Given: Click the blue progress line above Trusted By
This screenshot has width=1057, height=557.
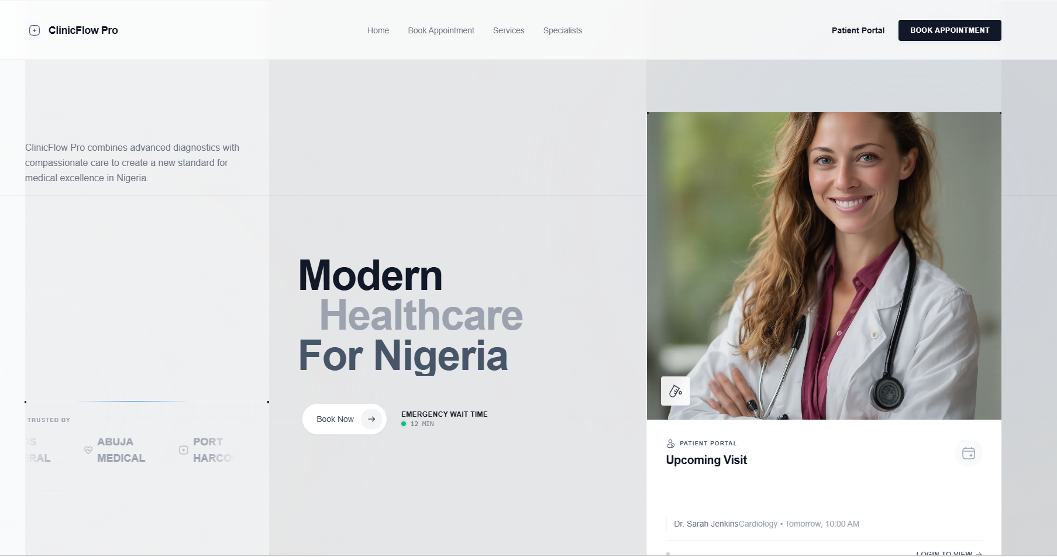Looking at the screenshot, I should pyautogui.click(x=135, y=401).
